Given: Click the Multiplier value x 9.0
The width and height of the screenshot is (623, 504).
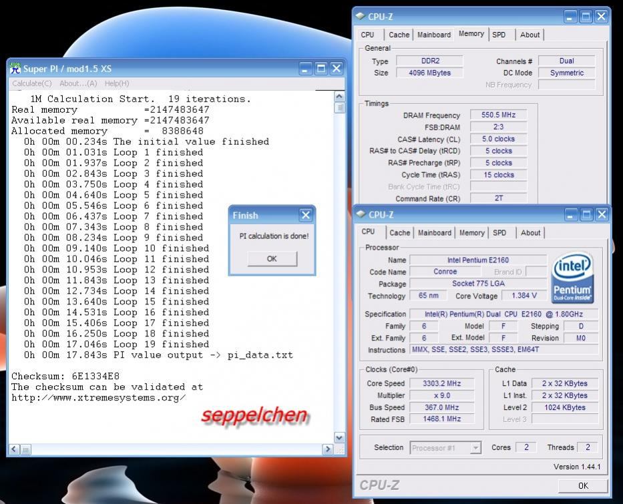Looking at the screenshot, I should 442,395.
